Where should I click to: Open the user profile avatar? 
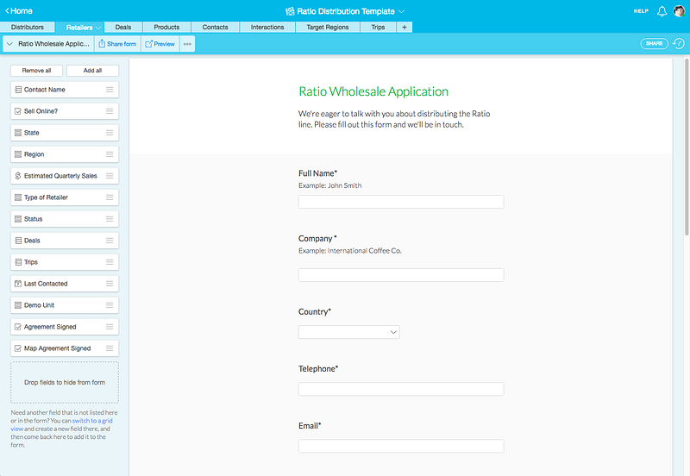(x=679, y=11)
